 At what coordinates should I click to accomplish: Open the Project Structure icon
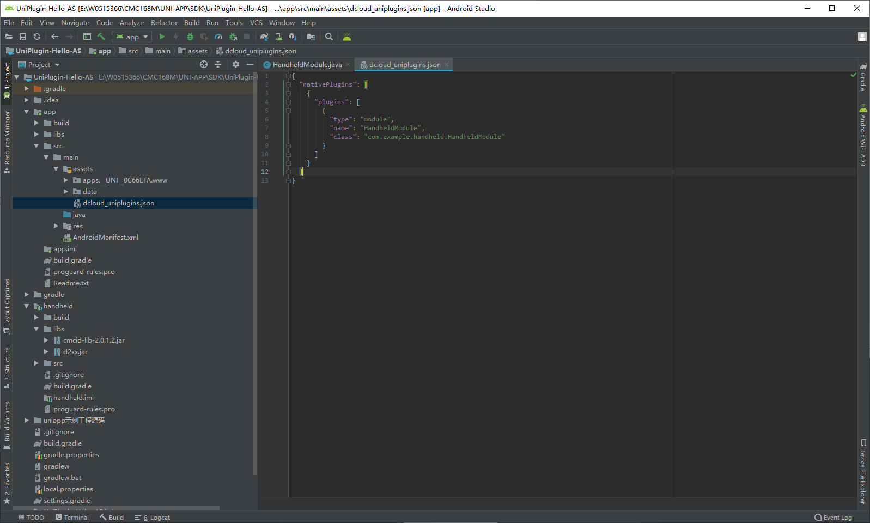click(311, 37)
